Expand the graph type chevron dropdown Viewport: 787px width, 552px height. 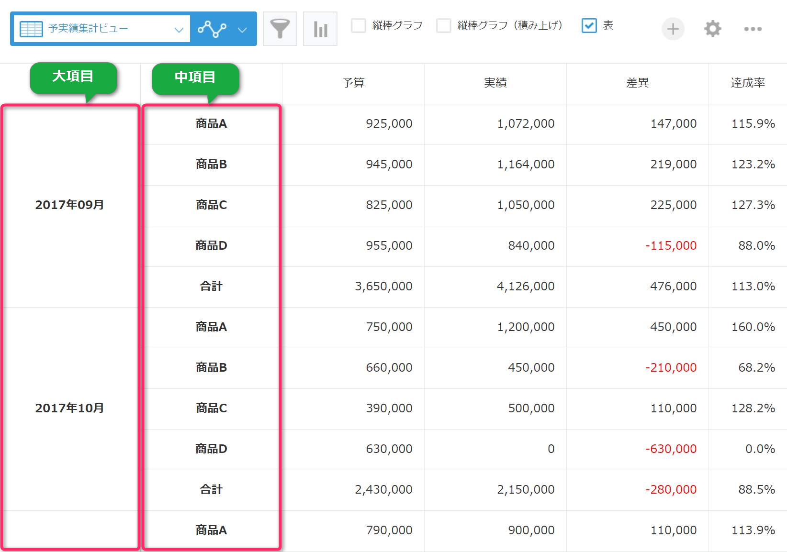tap(242, 30)
